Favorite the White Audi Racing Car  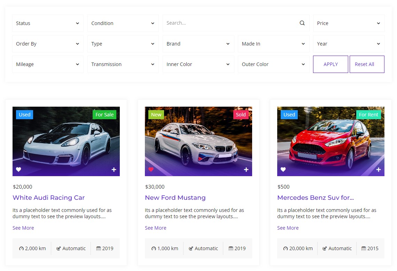pyautogui.click(x=18, y=170)
